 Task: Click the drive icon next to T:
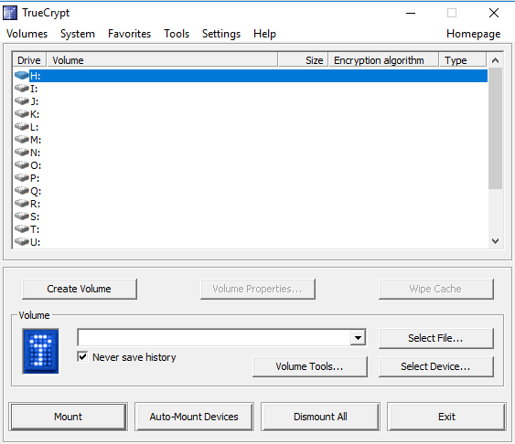[22, 229]
